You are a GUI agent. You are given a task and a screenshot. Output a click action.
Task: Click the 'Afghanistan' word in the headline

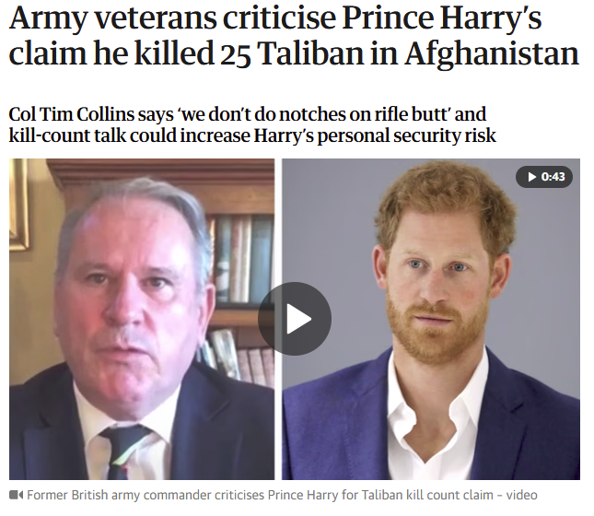pos(492,53)
